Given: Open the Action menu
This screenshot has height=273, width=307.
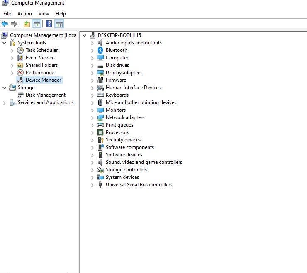Looking at the screenshot, I should point(24,14).
